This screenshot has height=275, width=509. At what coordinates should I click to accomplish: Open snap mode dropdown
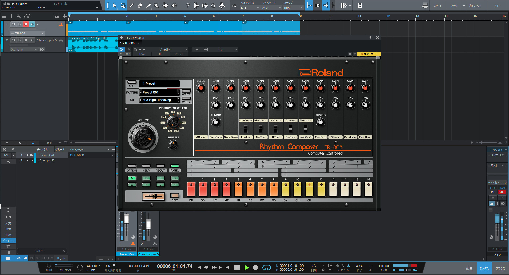(293, 8)
